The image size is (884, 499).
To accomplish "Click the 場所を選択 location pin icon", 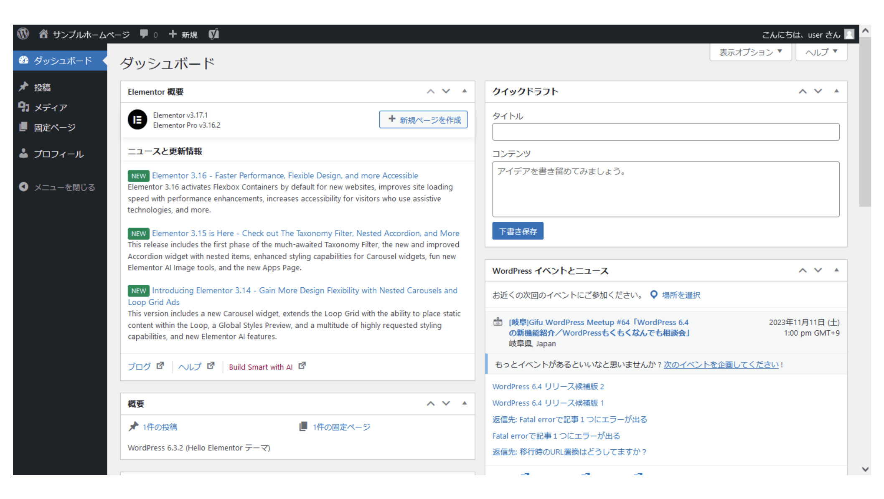I will [x=654, y=295].
